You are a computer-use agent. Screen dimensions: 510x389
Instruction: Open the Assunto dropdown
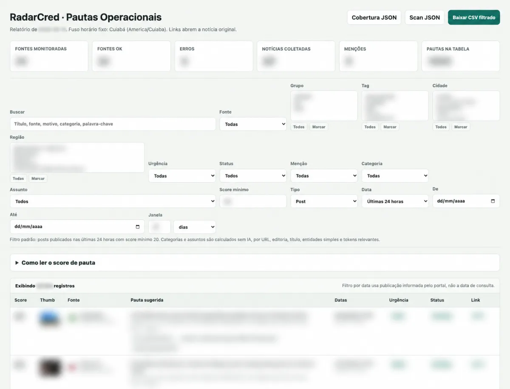pos(113,201)
